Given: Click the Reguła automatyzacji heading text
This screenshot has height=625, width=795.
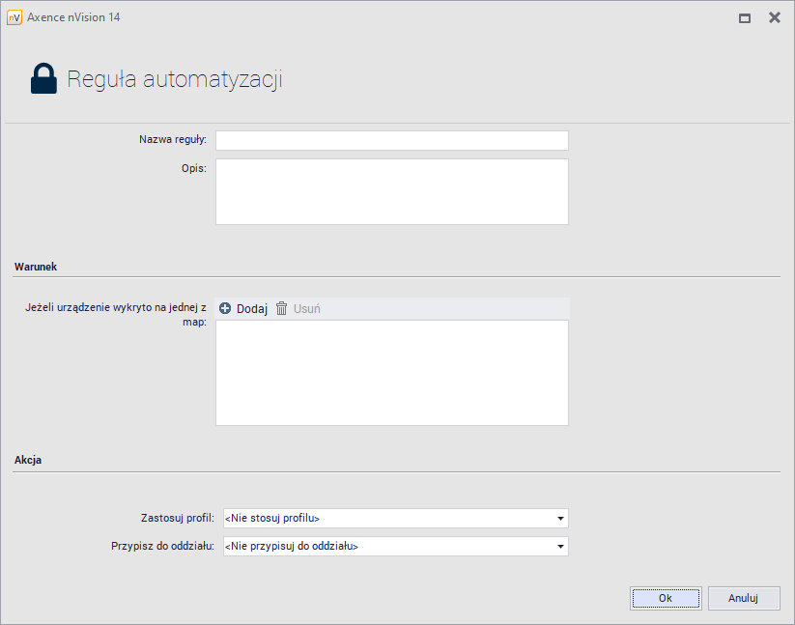Looking at the screenshot, I should (174, 79).
